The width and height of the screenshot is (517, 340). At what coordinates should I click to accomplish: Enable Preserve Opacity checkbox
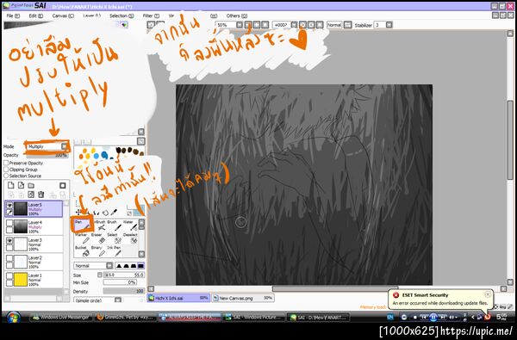click(x=6, y=163)
